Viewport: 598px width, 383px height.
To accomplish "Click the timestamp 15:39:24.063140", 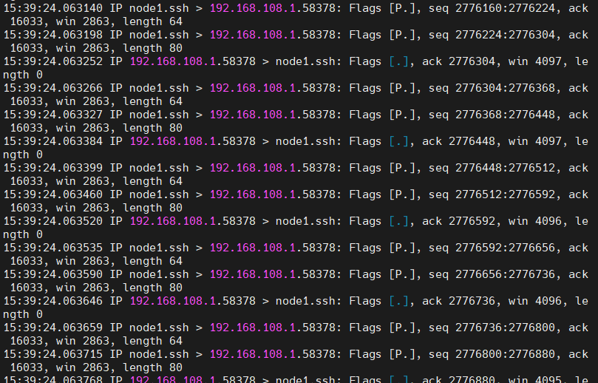I will 53,8.
